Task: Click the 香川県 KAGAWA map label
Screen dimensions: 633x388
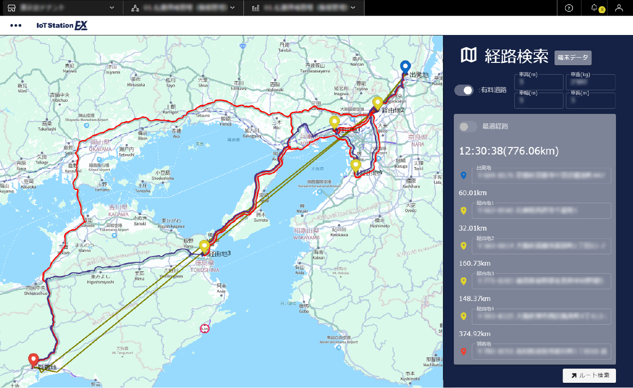Action: [118, 211]
